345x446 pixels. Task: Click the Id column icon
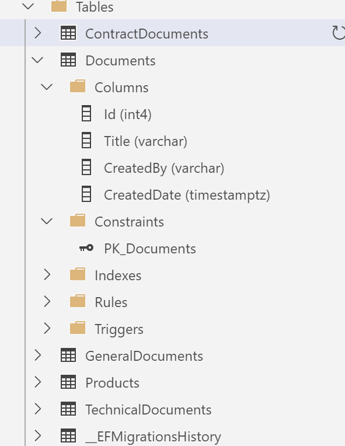pyautogui.click(x=86, y=113)
